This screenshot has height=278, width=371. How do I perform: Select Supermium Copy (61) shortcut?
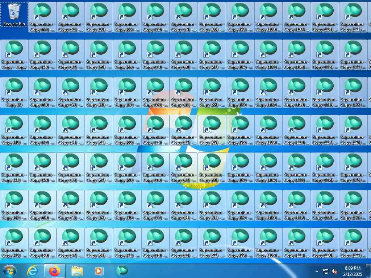coord(99,130)
